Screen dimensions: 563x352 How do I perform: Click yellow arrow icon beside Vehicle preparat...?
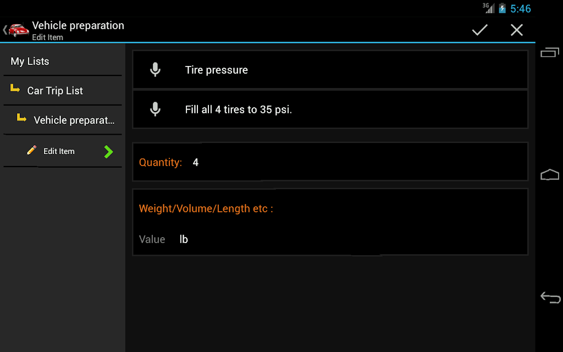21,118
